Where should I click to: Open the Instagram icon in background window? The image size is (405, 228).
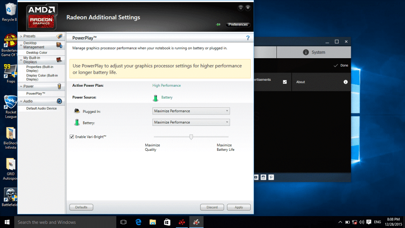coord(263,177)
